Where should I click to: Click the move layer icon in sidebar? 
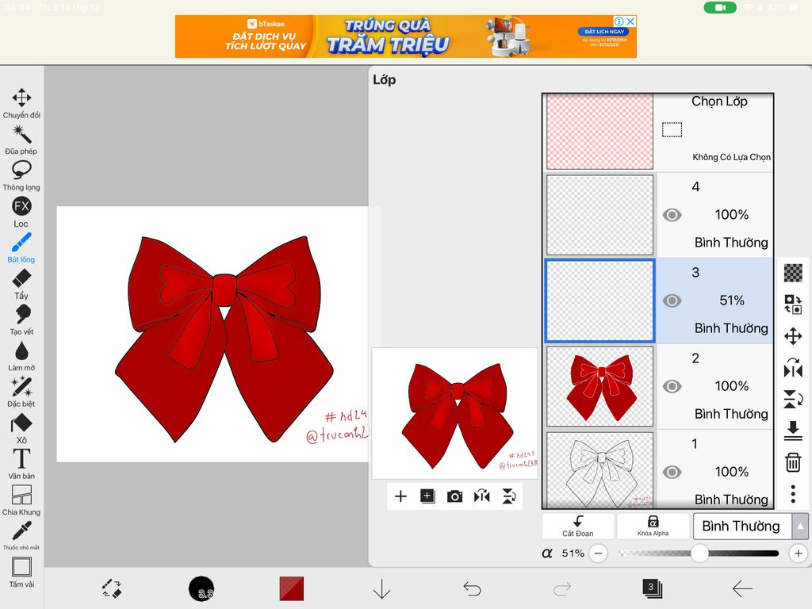(793, 336)
